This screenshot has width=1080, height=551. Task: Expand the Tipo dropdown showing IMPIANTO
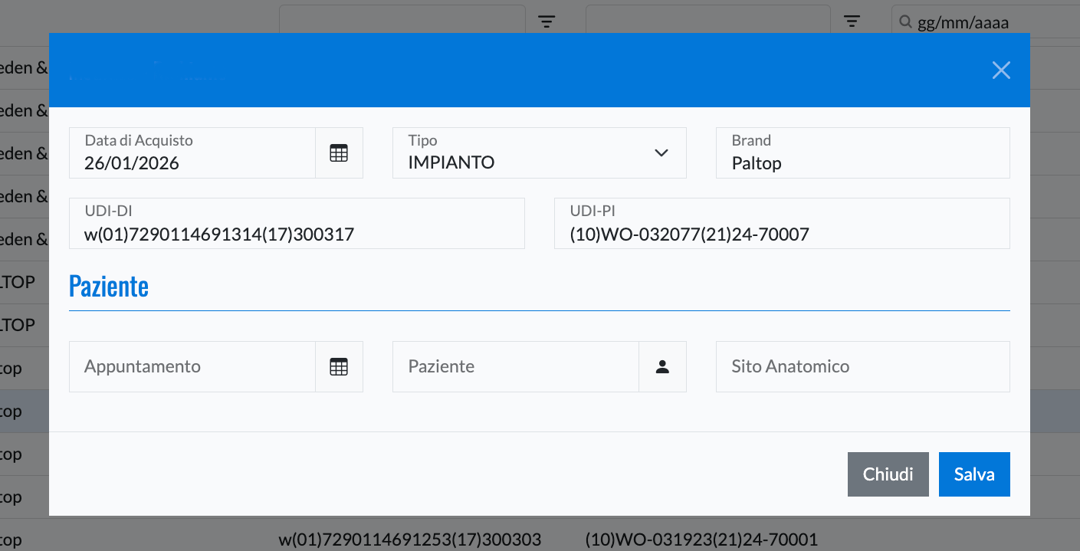(x=540, y=153)
